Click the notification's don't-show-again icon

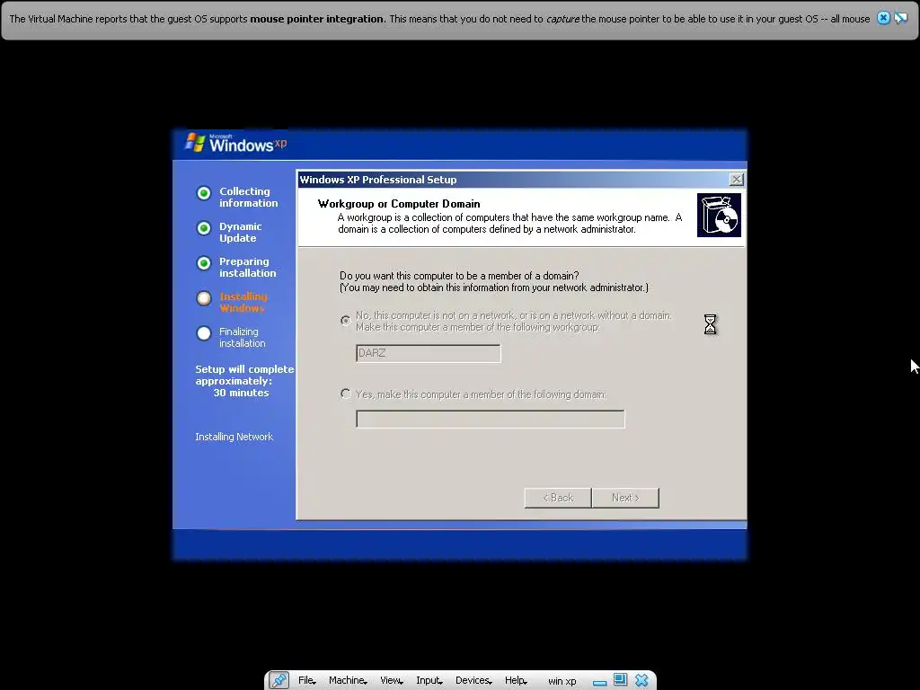900,18
